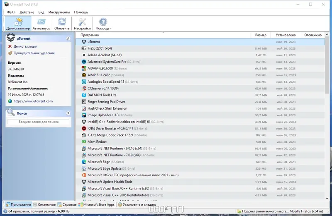This screenshot has height=216, width=332.
Task: Click the 64 программ total size status
Action: [x=39, y=211]
